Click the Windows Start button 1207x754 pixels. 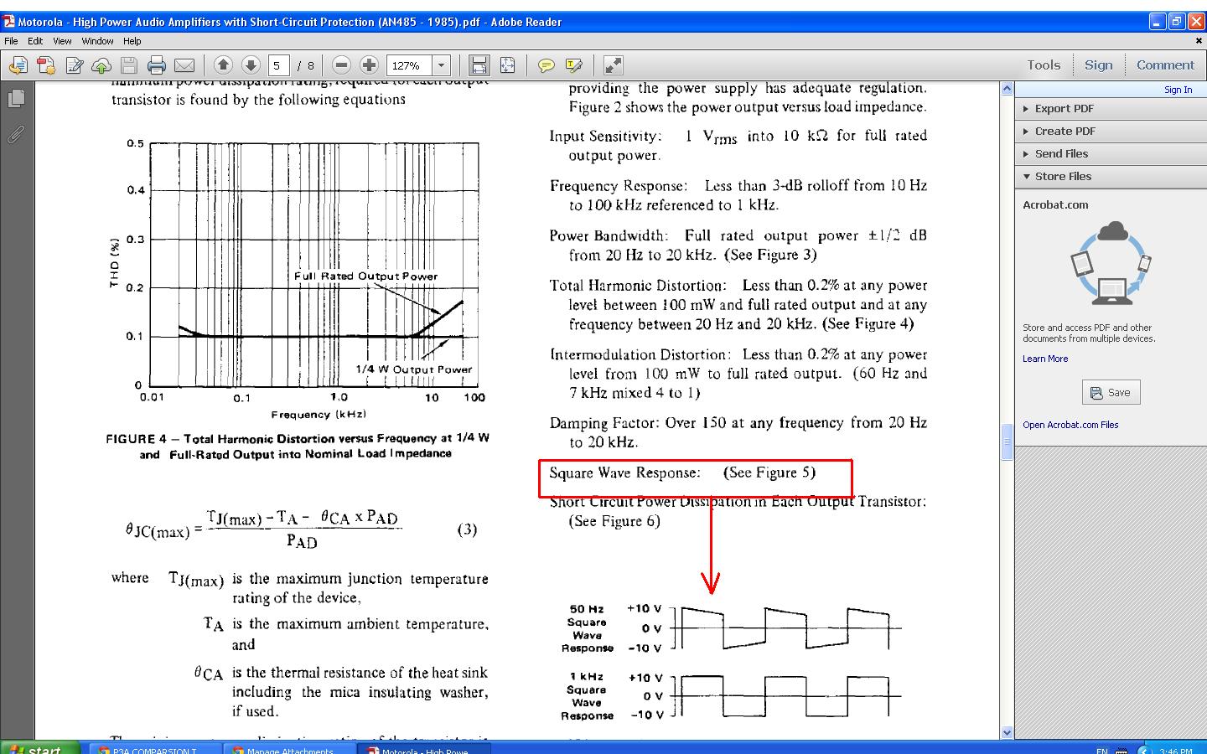click(x=40, y=747)
